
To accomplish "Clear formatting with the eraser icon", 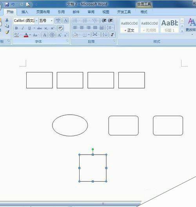I will pyautogui.click(x=61, y=28).
